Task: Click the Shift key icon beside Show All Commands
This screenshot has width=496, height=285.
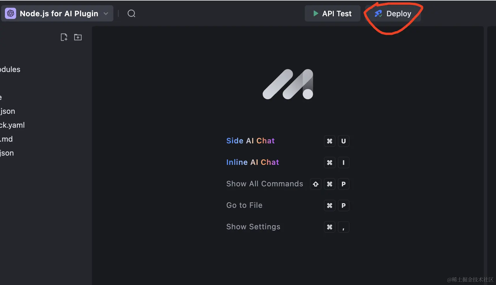Action: 315,184
